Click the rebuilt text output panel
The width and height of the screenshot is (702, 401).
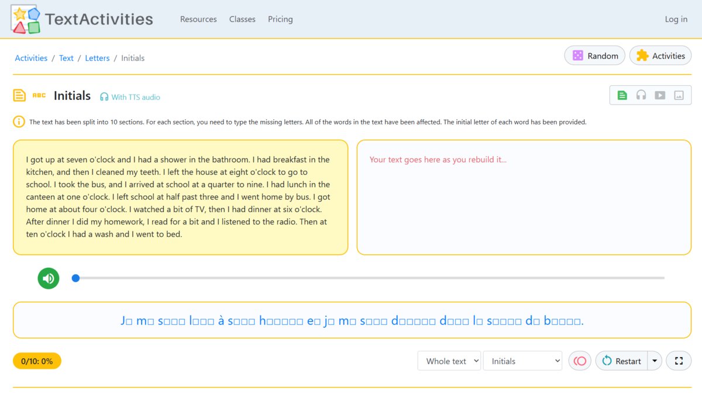pos(524,198)
